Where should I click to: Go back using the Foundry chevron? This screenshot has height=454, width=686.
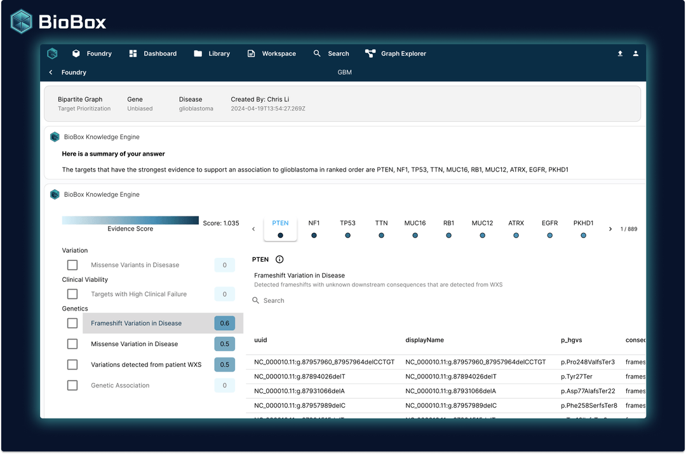[x=51, y=72]
